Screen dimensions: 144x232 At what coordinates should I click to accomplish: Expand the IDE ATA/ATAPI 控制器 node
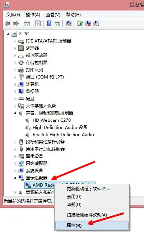point(15,41)
